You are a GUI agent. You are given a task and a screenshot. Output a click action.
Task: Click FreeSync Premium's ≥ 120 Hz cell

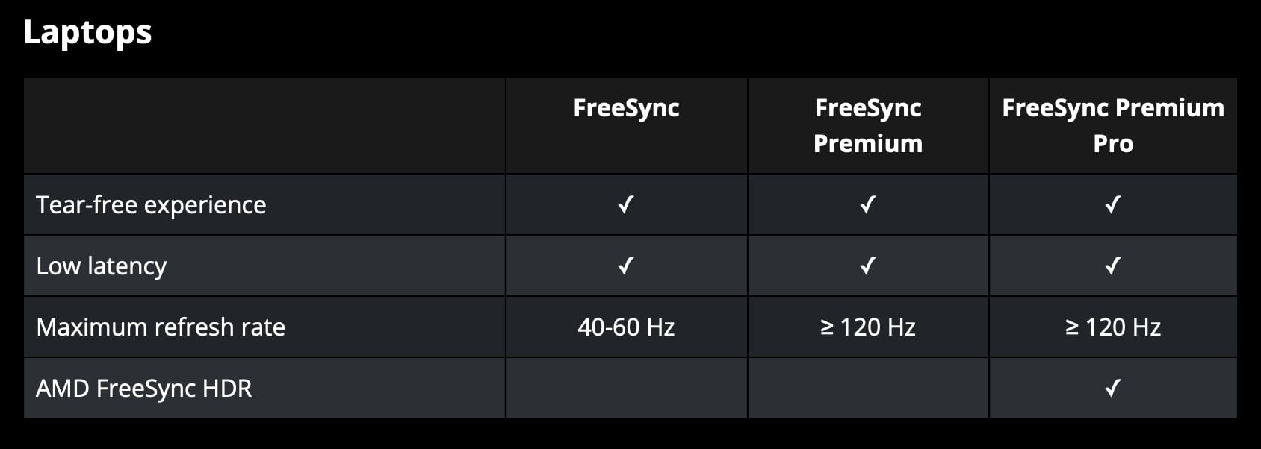[x=868, y=327]
